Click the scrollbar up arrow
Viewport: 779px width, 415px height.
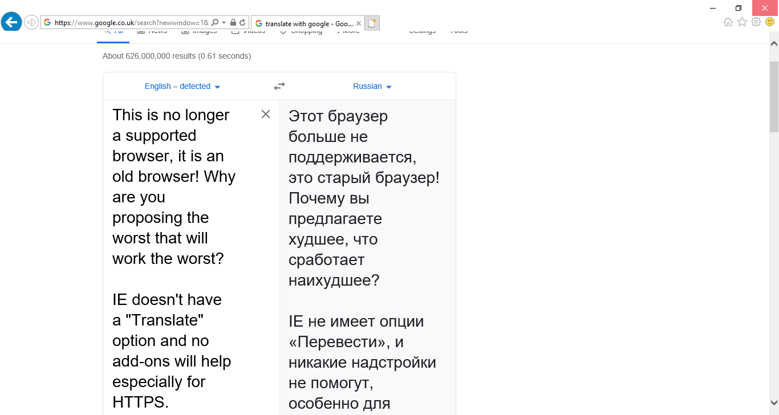774,43
